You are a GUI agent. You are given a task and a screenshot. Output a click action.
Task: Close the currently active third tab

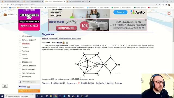click(64, 2)
